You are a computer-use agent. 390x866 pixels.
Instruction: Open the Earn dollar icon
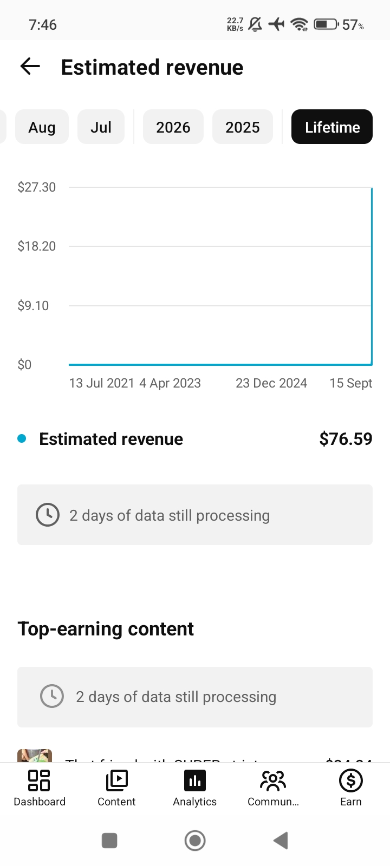[350, 780]
